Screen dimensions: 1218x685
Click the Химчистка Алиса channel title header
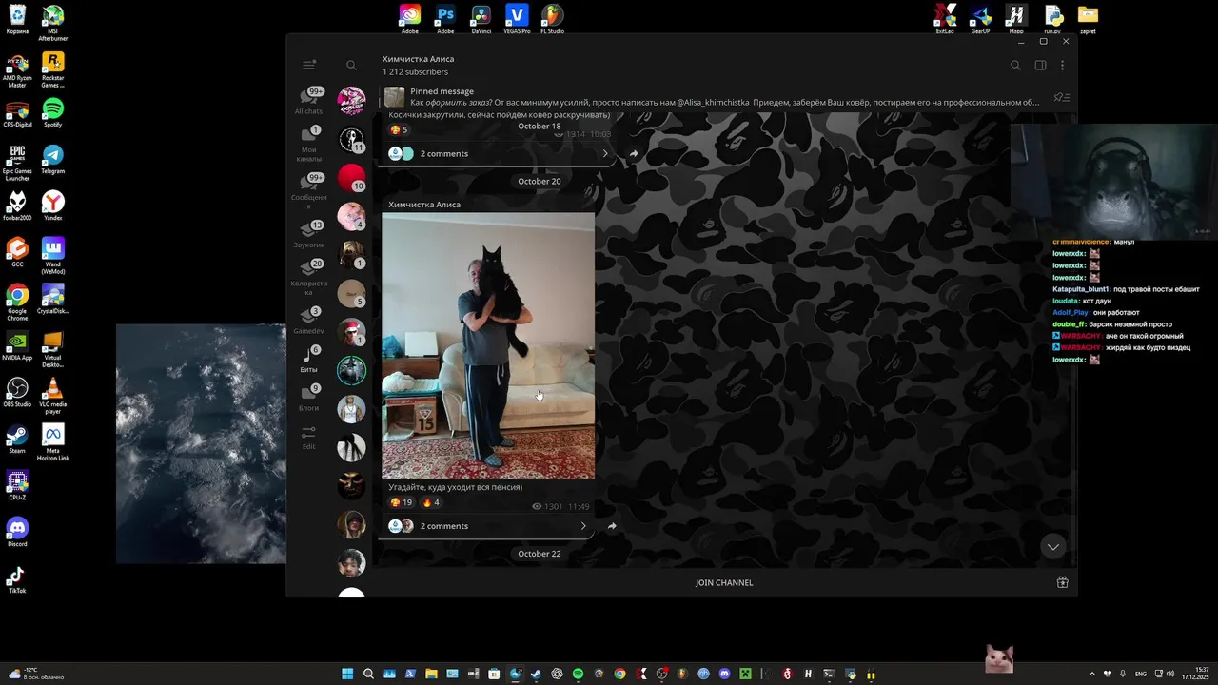pyautogui.click(x=418, y=59)
